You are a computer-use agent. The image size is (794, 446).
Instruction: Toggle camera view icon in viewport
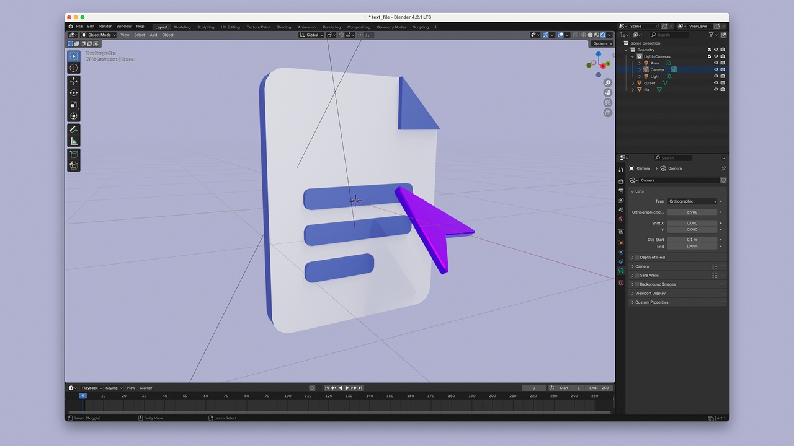pyautogui.click(x=608, y=103)
